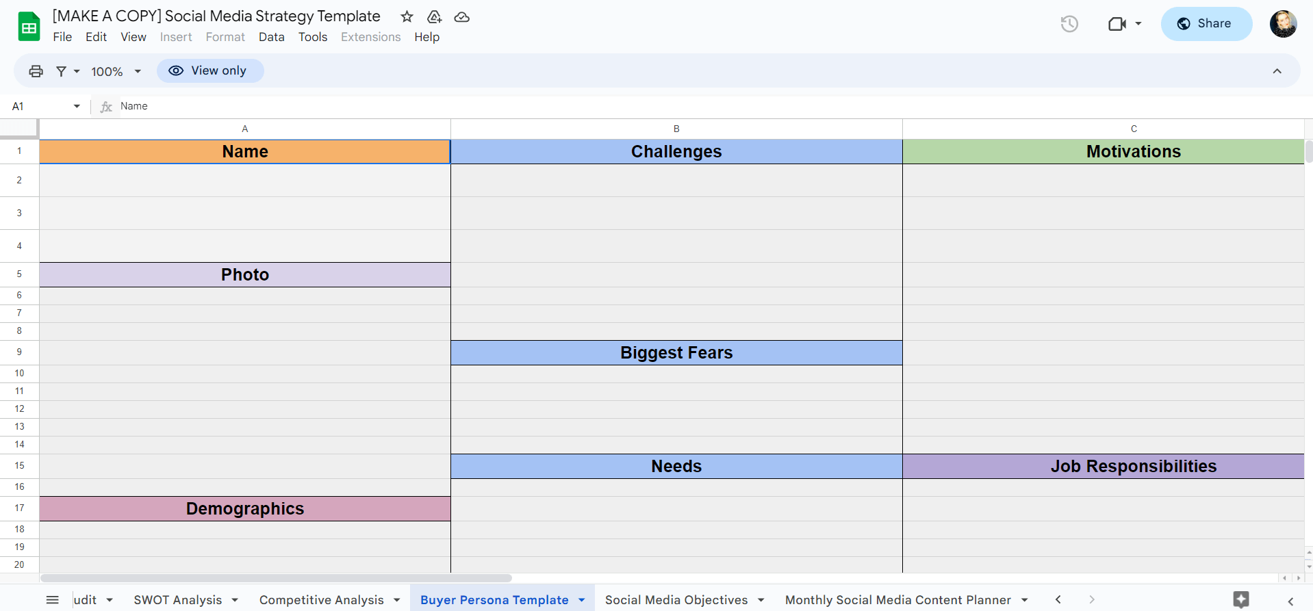Expand the Name box cell reference dropdown

tap(77, 106)
